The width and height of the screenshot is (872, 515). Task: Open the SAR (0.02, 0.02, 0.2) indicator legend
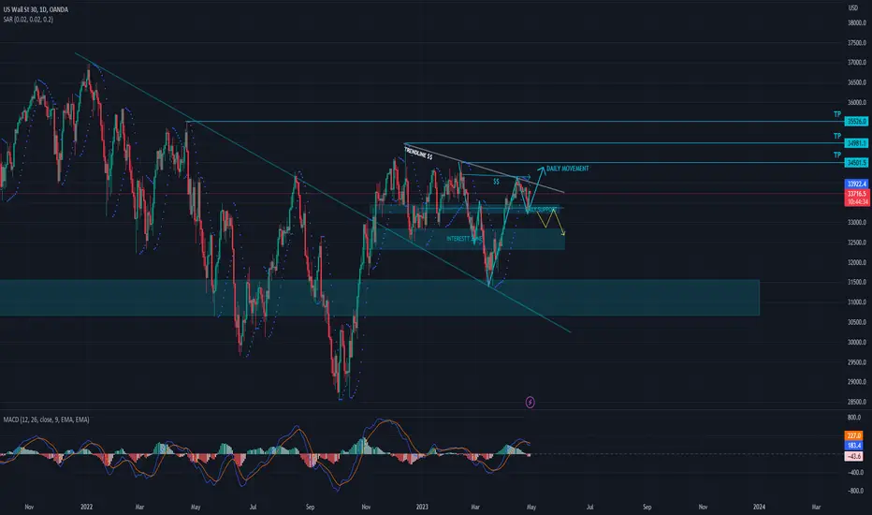(28, 20)
